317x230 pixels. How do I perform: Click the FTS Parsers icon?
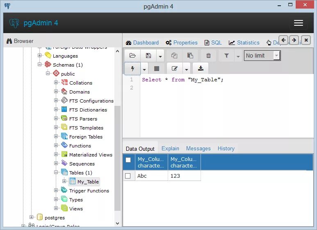[64, 118]
